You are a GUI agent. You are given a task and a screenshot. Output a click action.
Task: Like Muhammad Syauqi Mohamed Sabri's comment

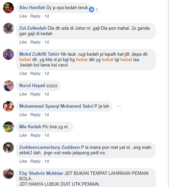tap(23, 115)
